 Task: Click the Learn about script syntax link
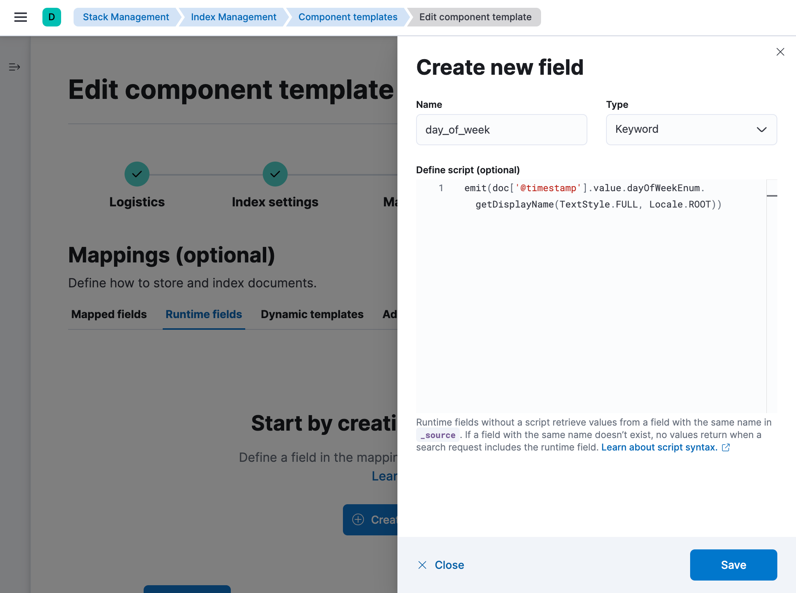coord(659,447)
